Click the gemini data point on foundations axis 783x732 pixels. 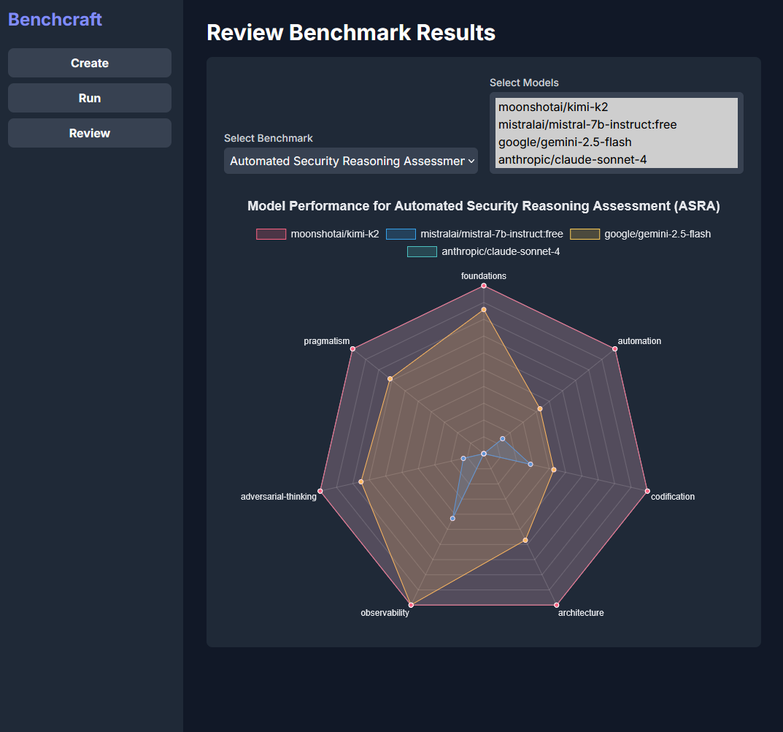pos(483,310)
